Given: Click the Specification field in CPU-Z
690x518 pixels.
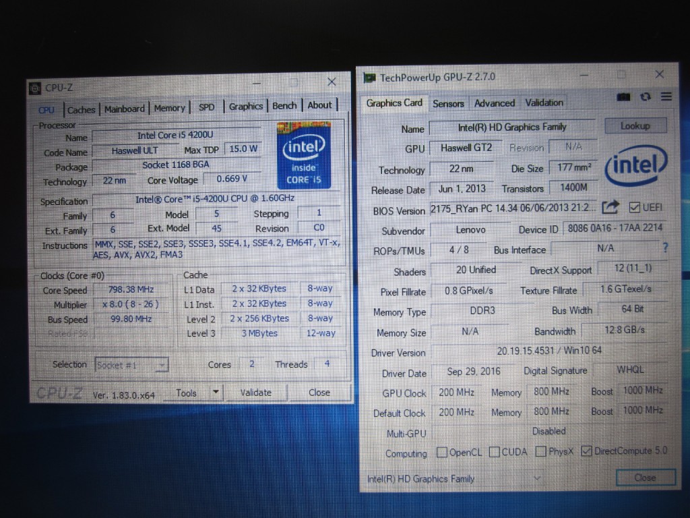Looking at the screenshot, I should (x=215, y=199).
